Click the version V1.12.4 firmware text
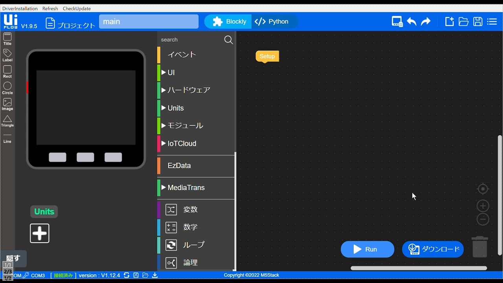The width and height of the screenshot is (503, 283). point(99,276)
